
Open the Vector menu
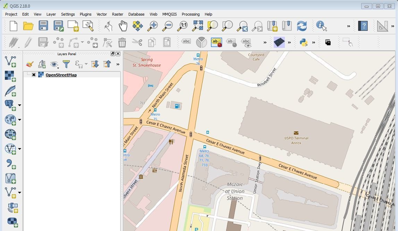pyautogui.click(x=102, y=14)
